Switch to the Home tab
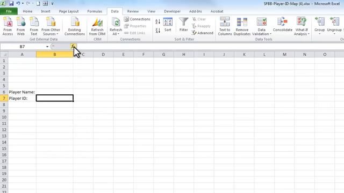 pos(27,11)
